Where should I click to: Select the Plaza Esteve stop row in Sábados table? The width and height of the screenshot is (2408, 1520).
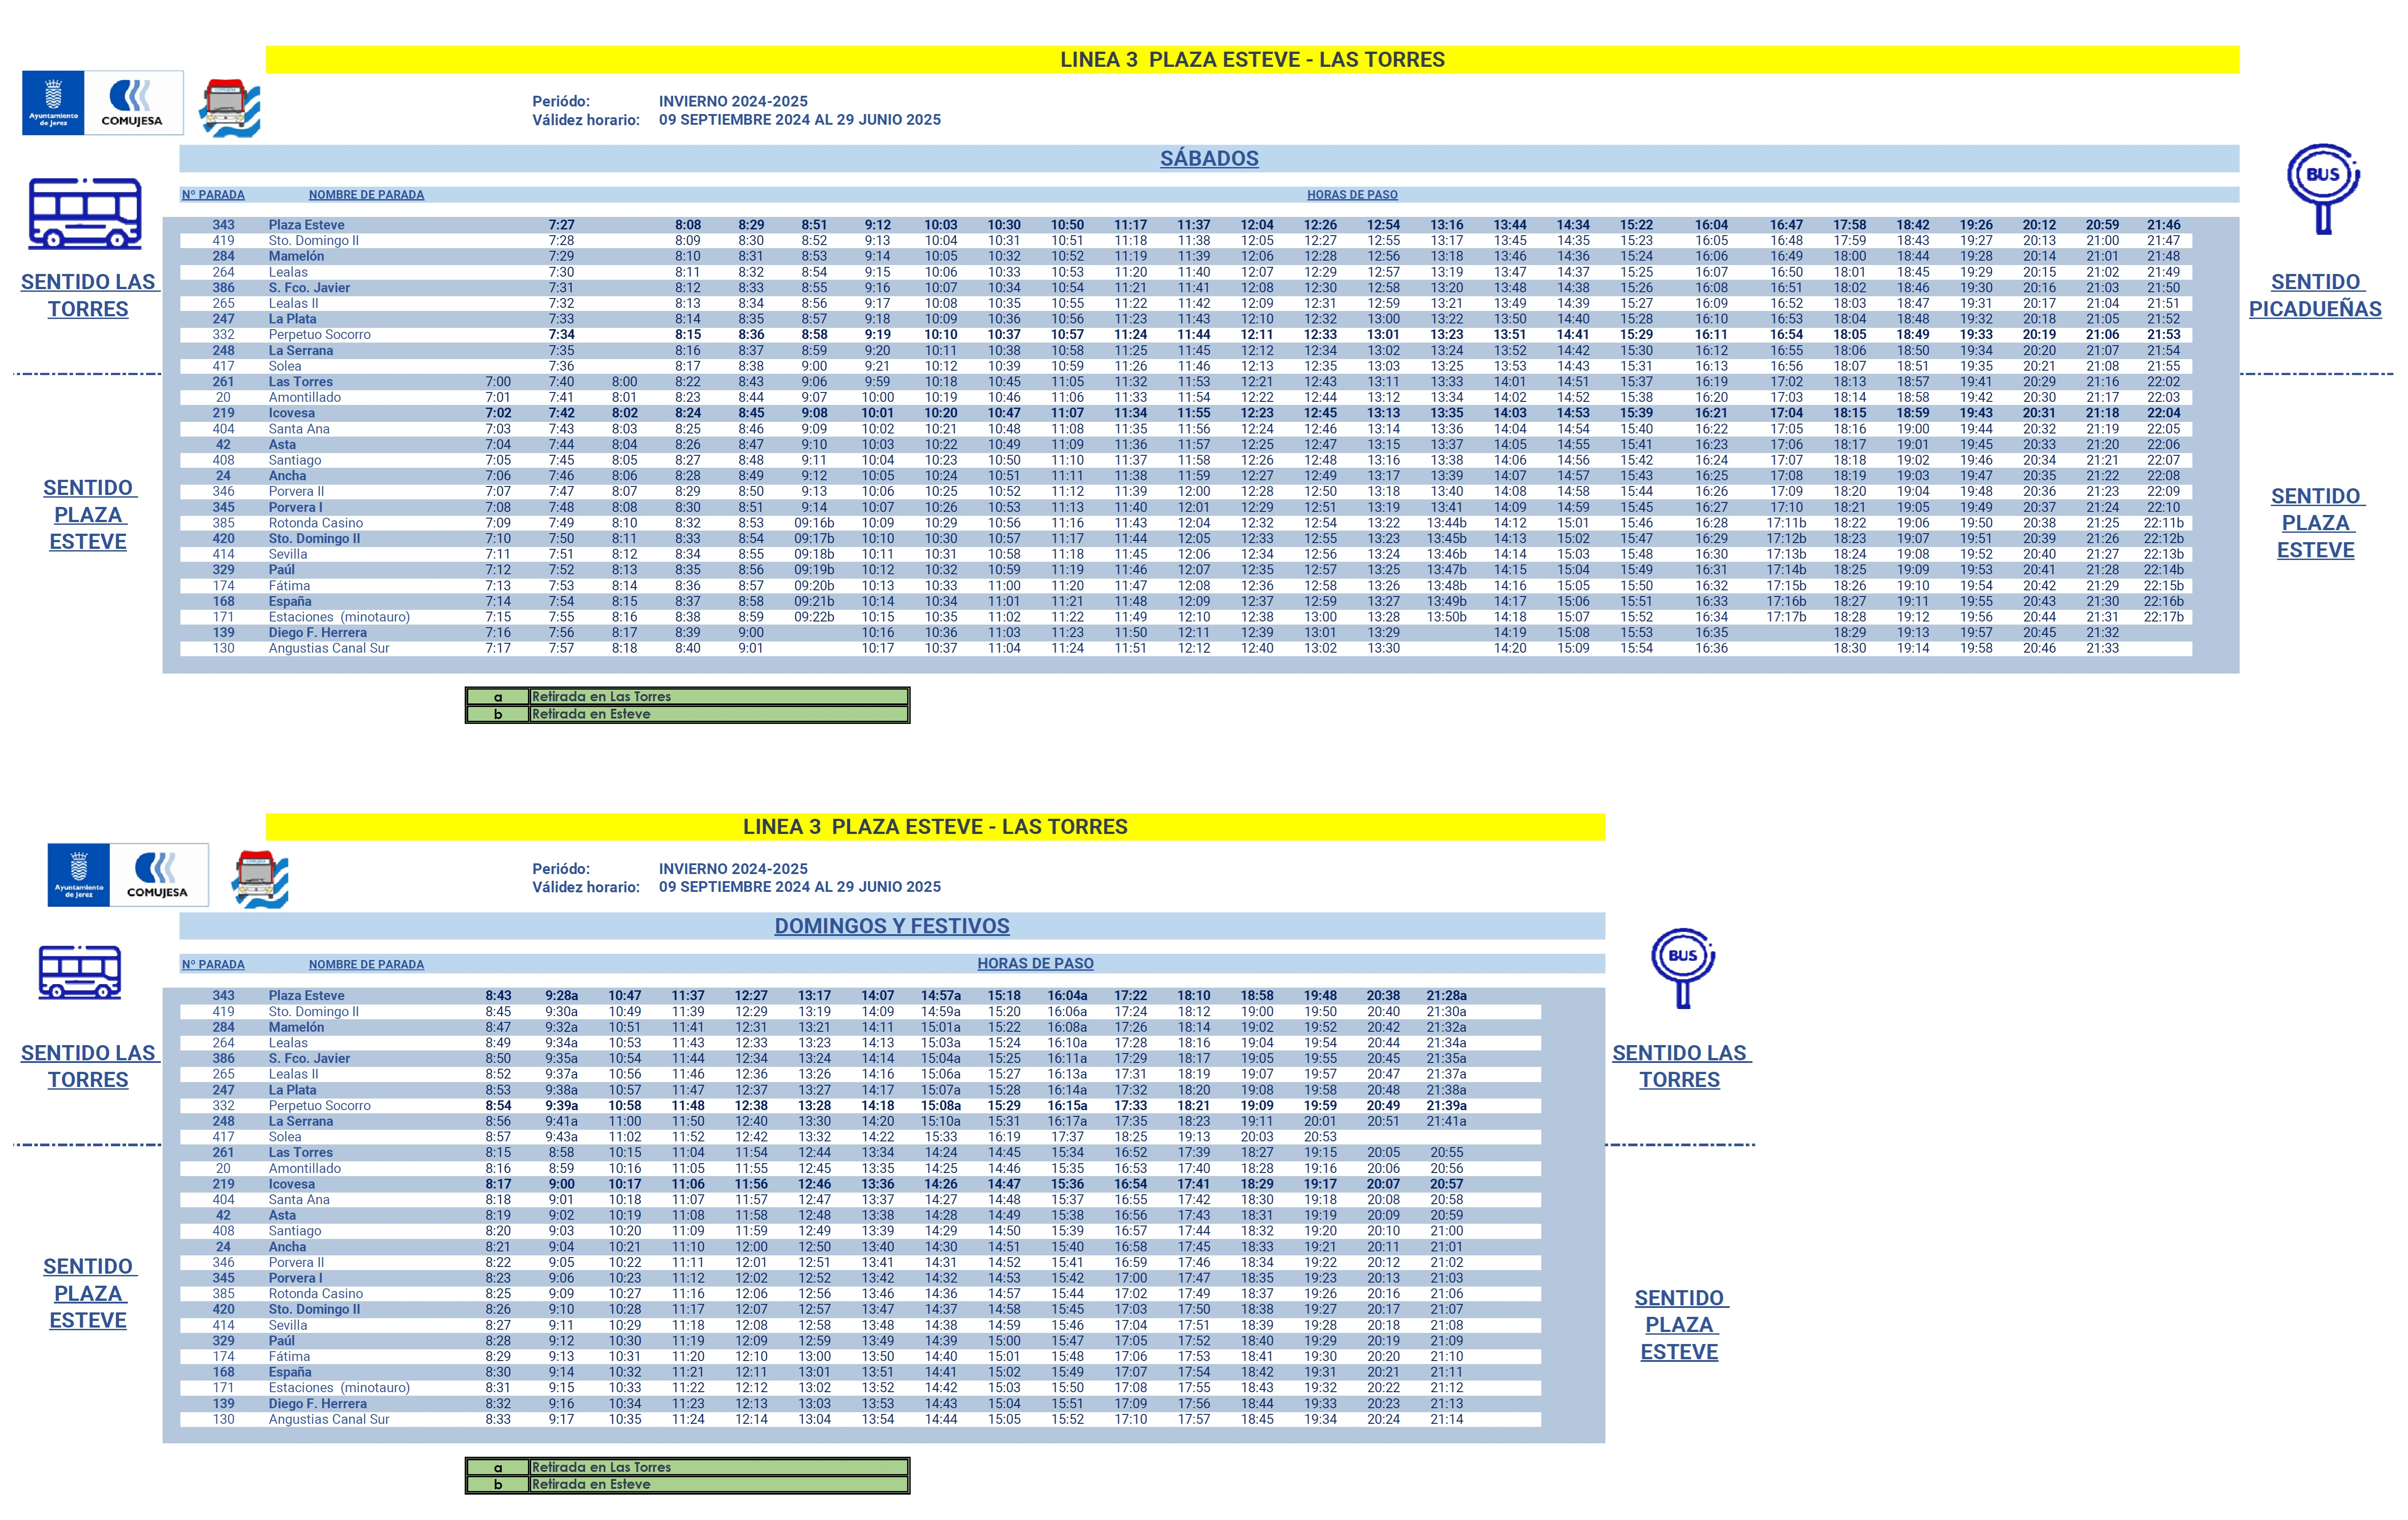[x=1186, y=225]
